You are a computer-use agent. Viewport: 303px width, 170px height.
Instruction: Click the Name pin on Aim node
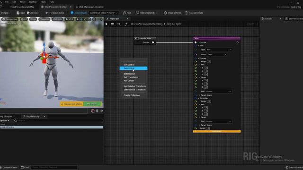coord(196,55)
